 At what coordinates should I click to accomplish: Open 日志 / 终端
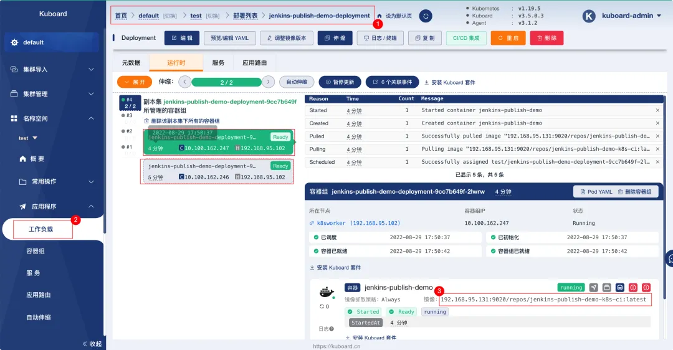pos(380,38)
